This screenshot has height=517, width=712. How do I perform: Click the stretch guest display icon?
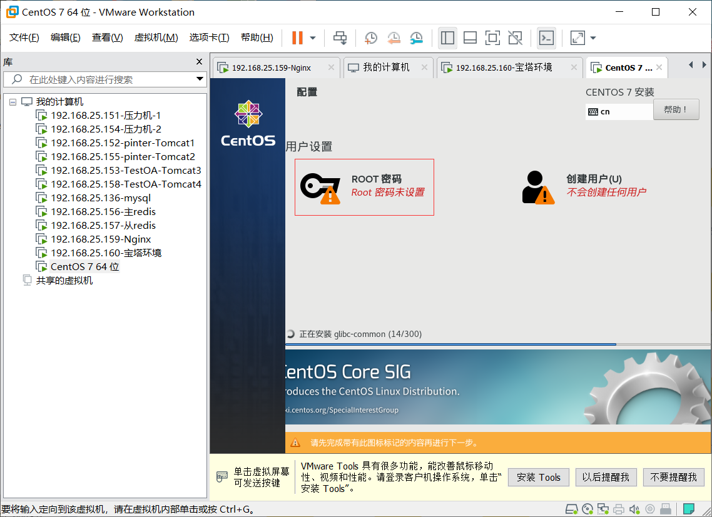(577, 38)
